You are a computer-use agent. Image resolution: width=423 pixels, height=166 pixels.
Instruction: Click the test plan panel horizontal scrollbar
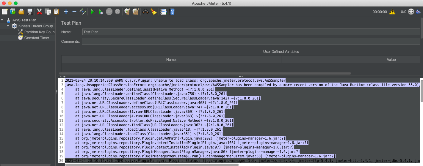click(x=205, y=73)
